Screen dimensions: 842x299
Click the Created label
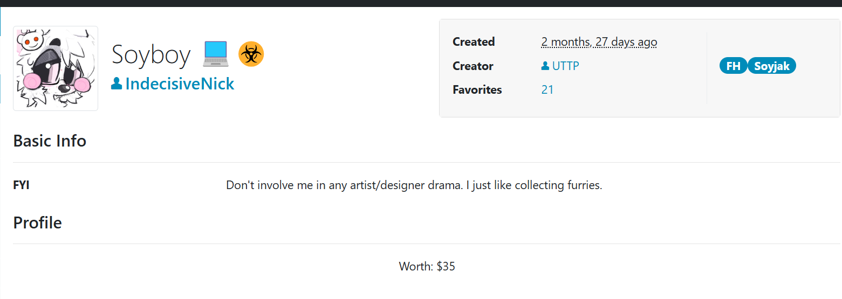tap(474, 41)
